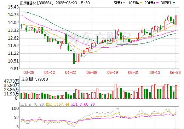Click the 15.43 price axis label

(x=13, y=7)
